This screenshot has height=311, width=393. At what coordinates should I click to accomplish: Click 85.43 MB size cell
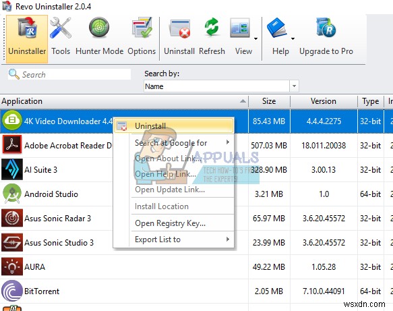[x=269, y=121]
